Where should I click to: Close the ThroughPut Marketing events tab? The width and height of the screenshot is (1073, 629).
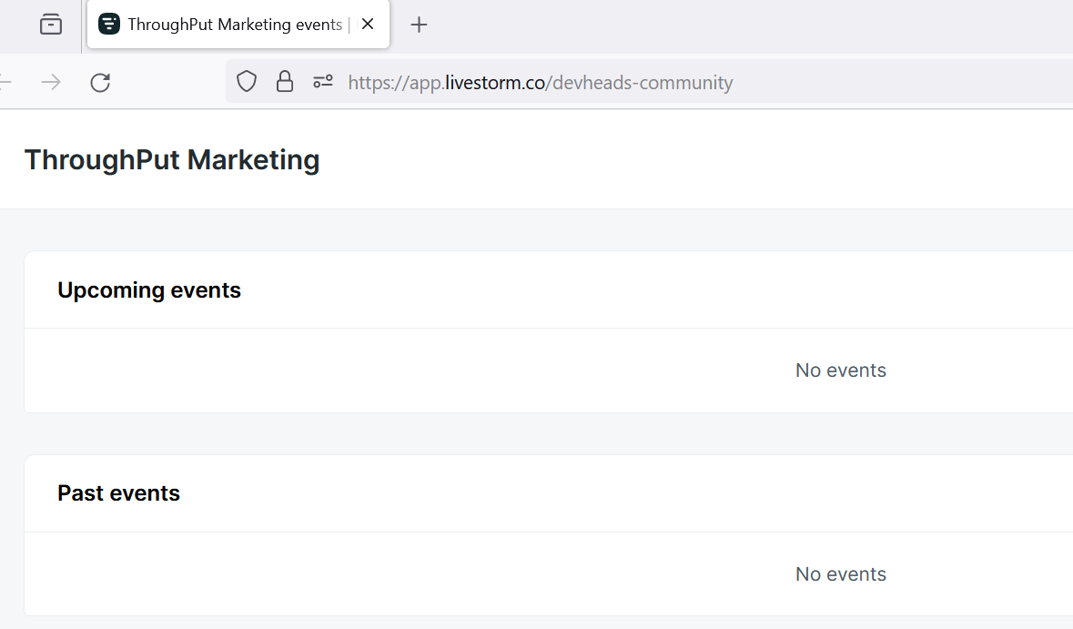(x=368, y=25)
